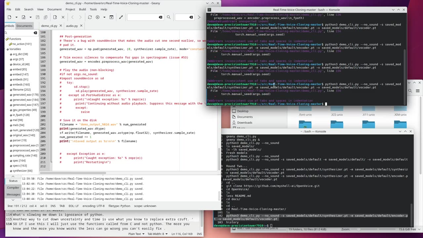Screen dimensions: 423x238
Task: Open the File menu in Geany
Action: pyautogui.click(x=9, y=9)
